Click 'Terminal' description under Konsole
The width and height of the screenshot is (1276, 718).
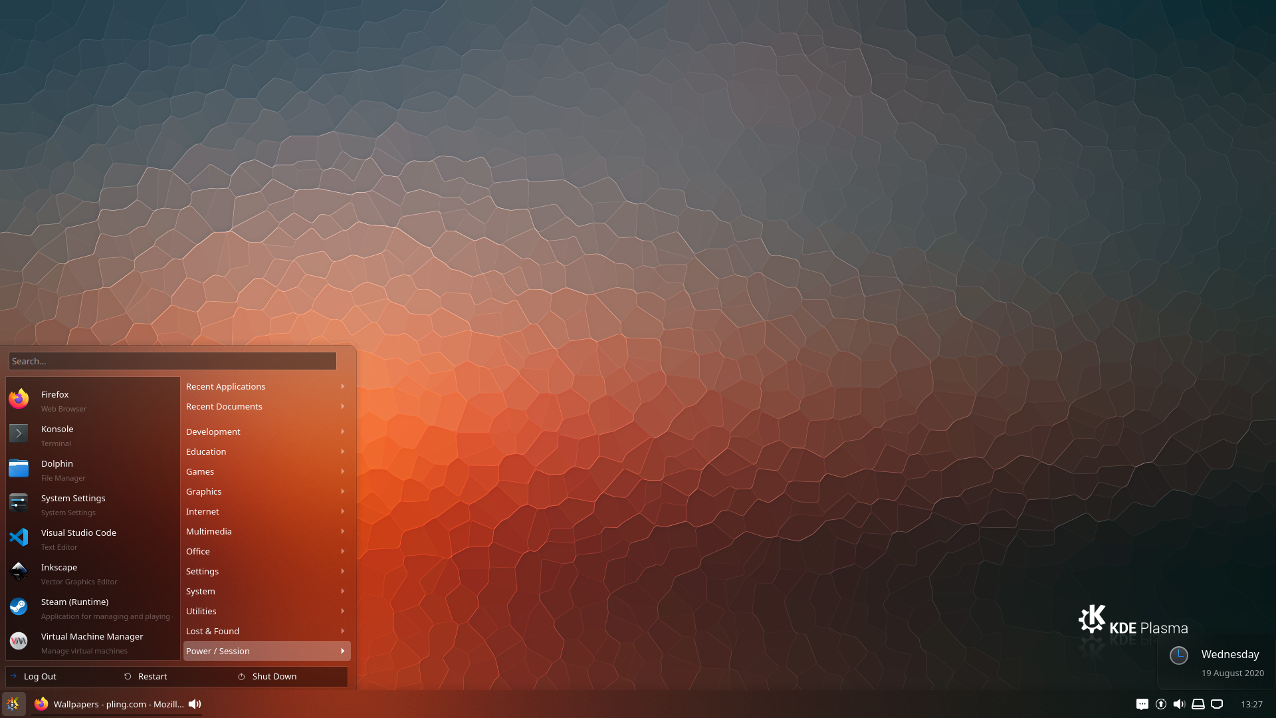pos(56,443)
